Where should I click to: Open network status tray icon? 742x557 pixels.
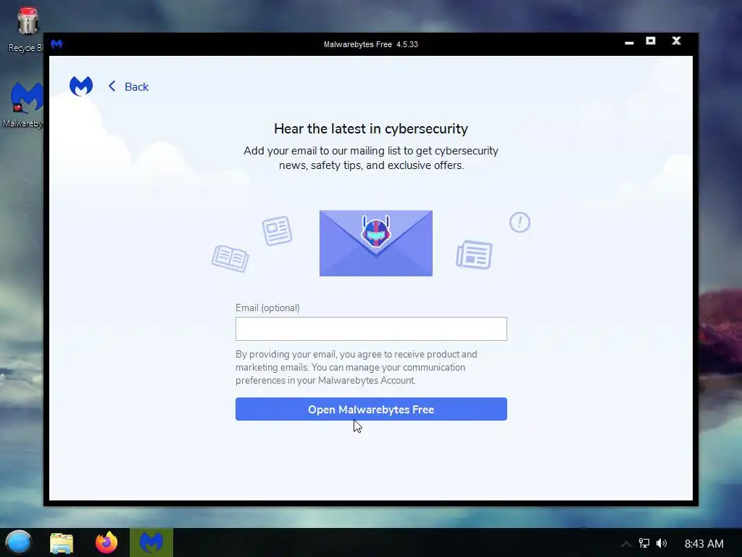[644, 543]
